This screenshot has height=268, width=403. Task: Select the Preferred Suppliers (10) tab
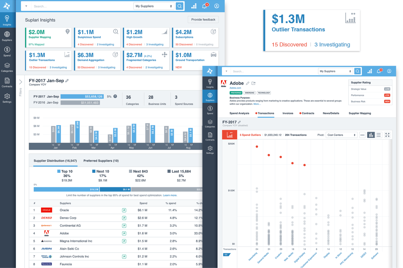tap(101, 161)
